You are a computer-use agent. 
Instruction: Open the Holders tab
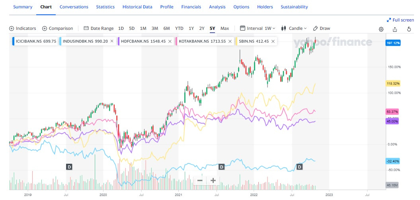click(x=265, y=7)
